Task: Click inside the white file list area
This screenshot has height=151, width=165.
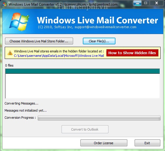Action: 82,86
